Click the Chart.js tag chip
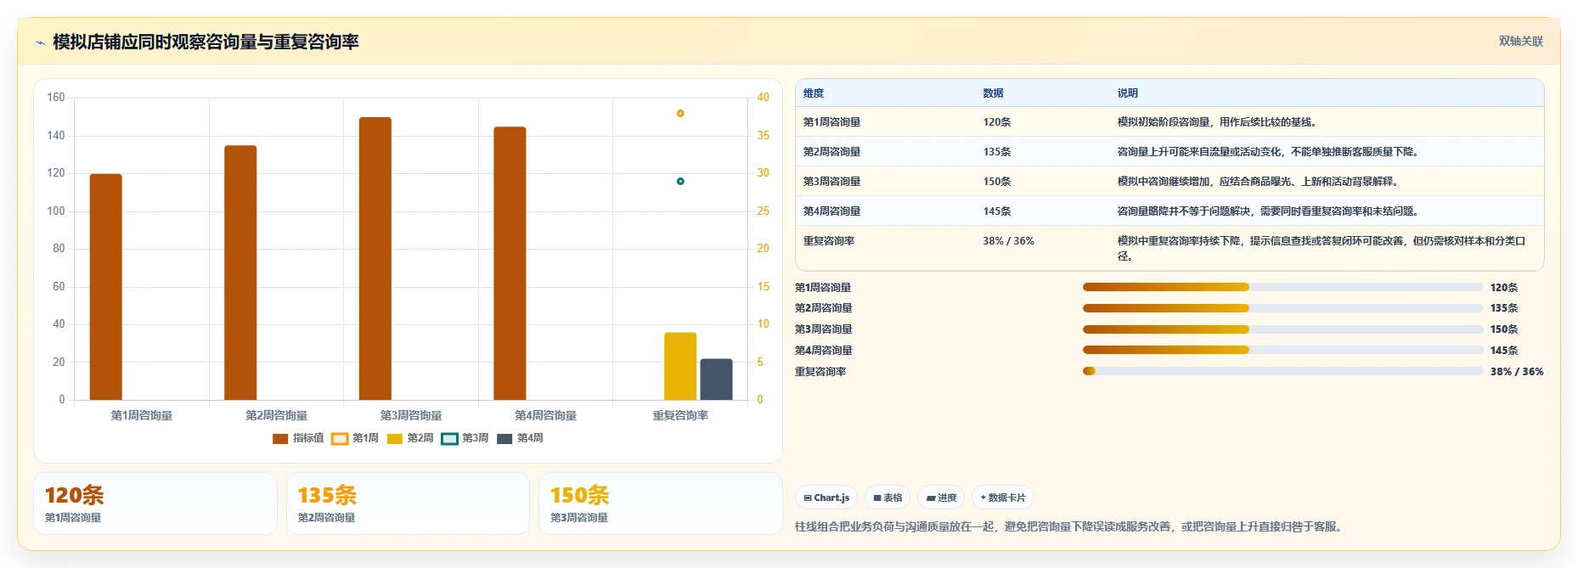 pyautogui.click(x=826, y=498)
